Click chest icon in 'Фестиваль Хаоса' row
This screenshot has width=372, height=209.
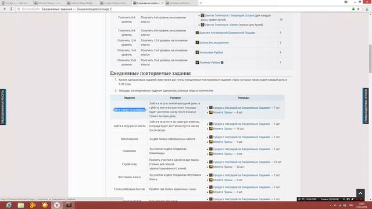tap(210, 175)
